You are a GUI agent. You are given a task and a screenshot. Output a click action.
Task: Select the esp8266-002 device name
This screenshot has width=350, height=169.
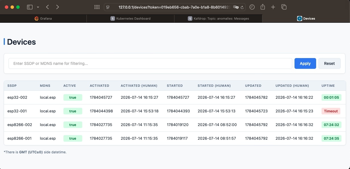(20, 125)
